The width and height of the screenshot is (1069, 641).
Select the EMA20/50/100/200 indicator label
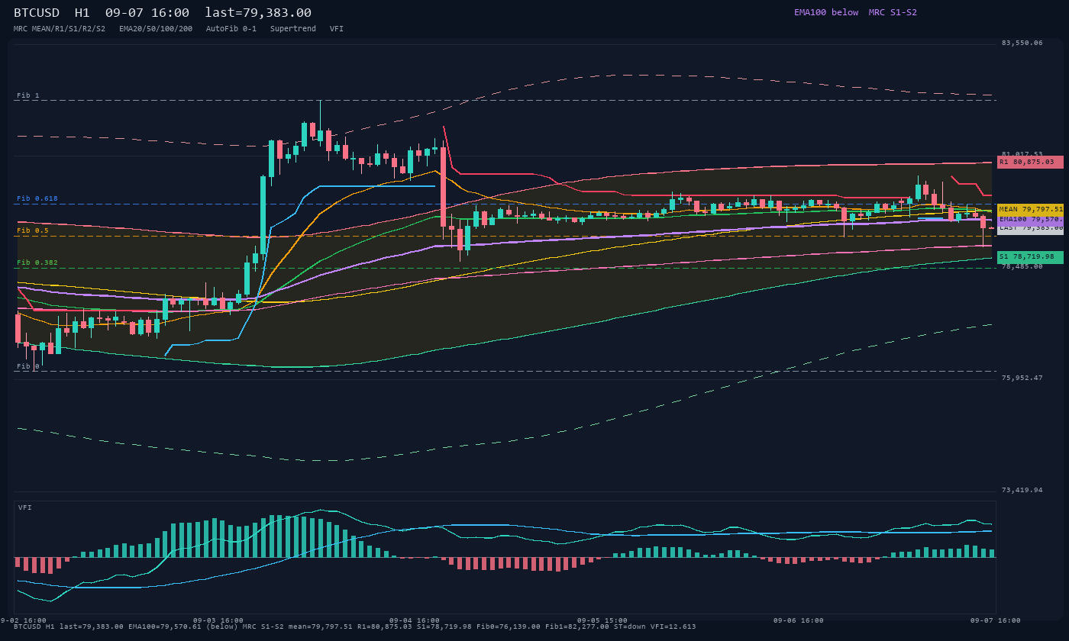pyautogui.click(x=156, y=29)
